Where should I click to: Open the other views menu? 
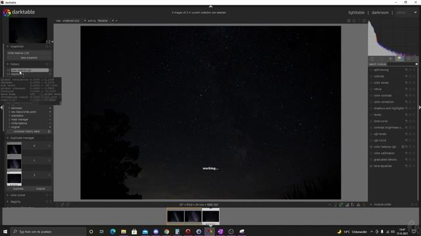401,12
